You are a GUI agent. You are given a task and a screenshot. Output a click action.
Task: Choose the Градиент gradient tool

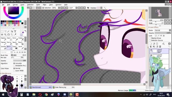15,47
